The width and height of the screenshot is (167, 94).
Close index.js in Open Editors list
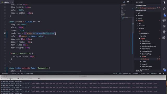pos(137,8)
